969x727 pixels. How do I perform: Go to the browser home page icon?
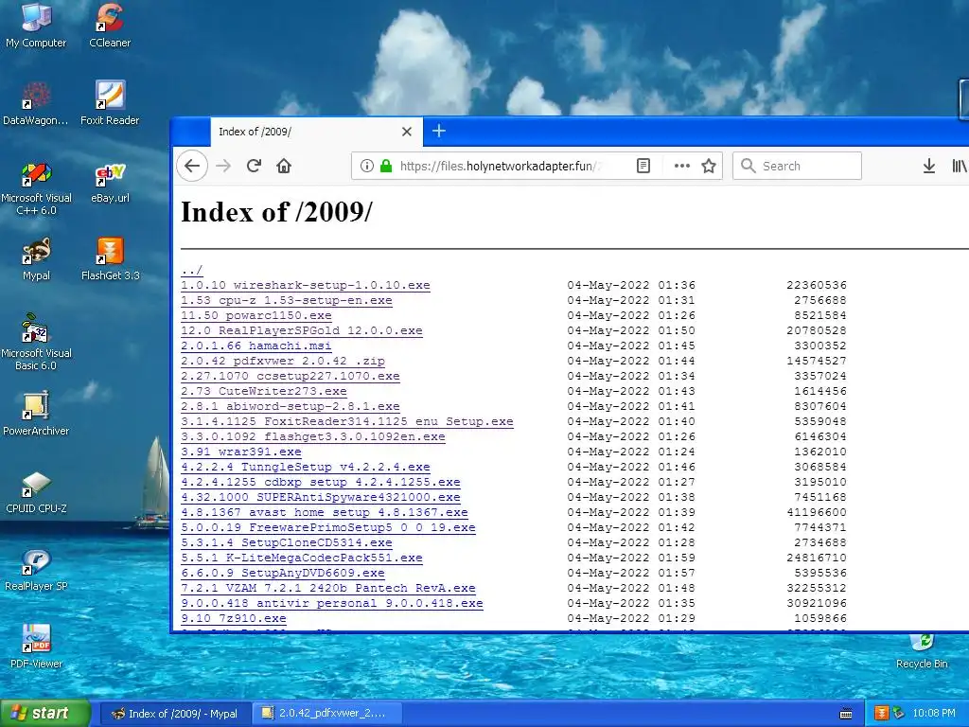coord(284,166)
